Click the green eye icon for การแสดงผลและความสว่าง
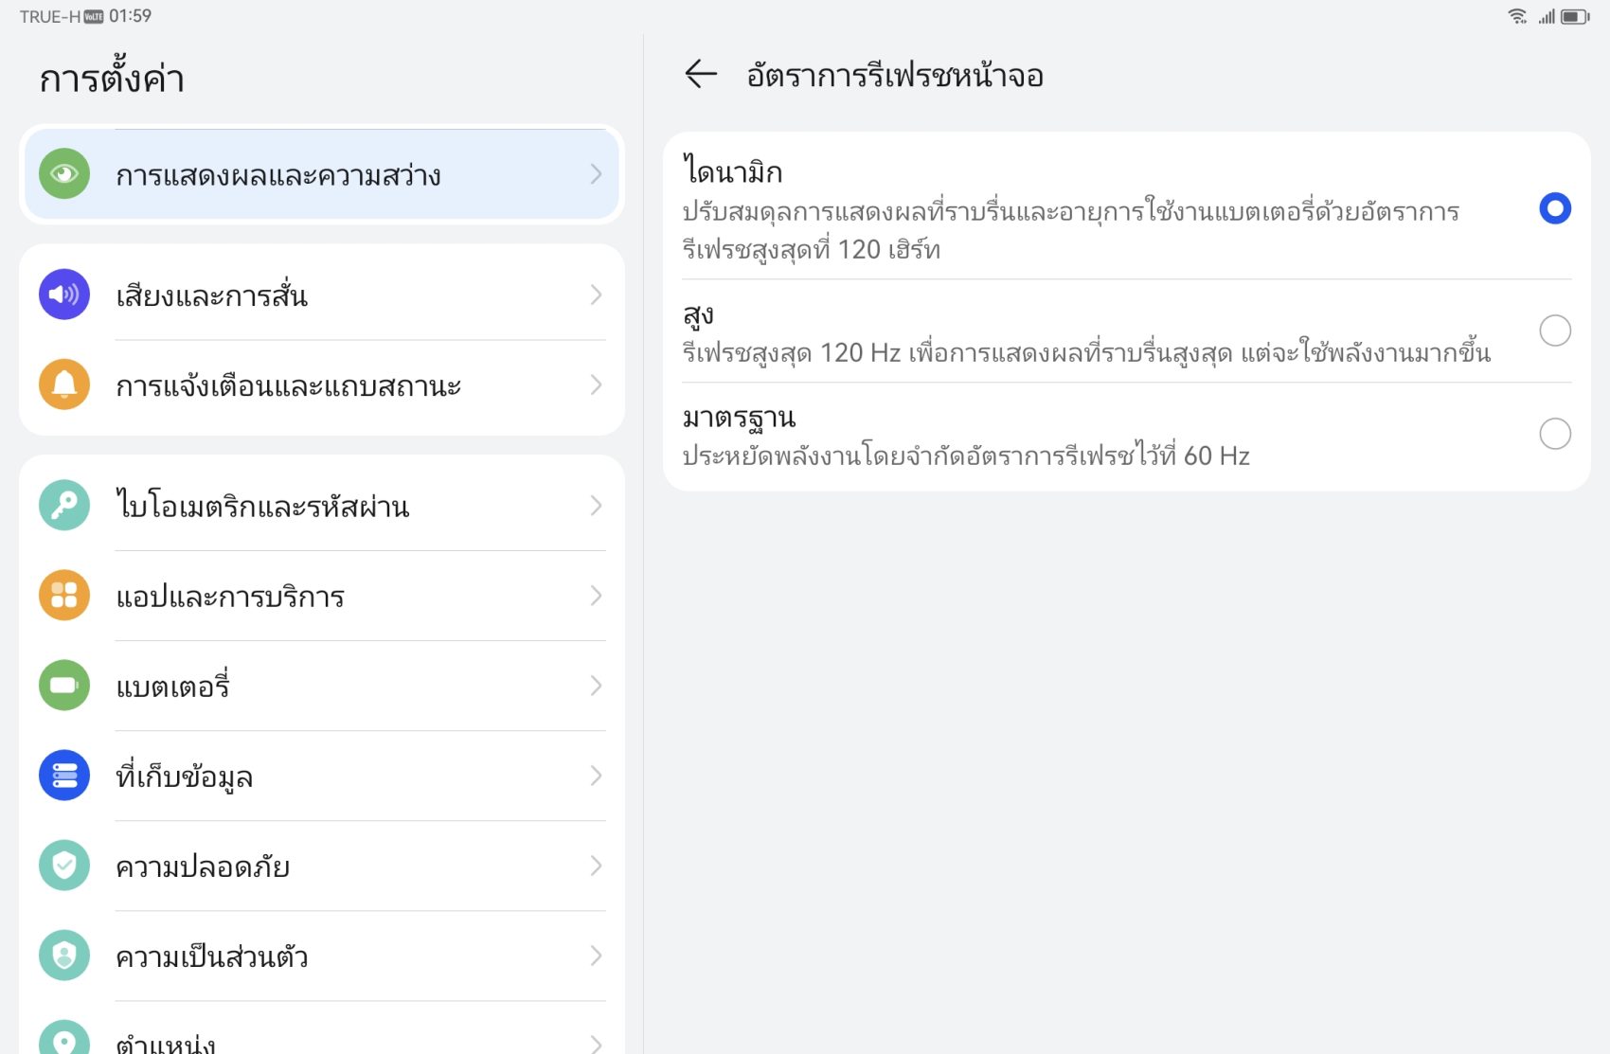The image size is (1610, 1054). click(x=64, y=174)
